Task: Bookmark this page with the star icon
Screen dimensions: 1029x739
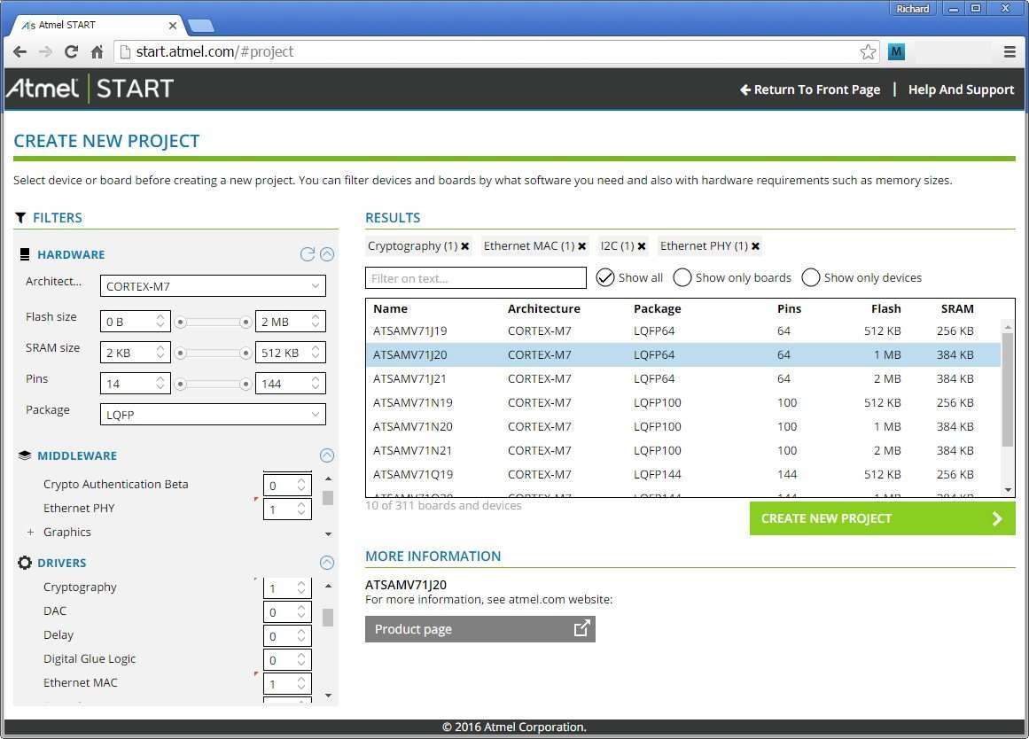Action: [869, 52]
